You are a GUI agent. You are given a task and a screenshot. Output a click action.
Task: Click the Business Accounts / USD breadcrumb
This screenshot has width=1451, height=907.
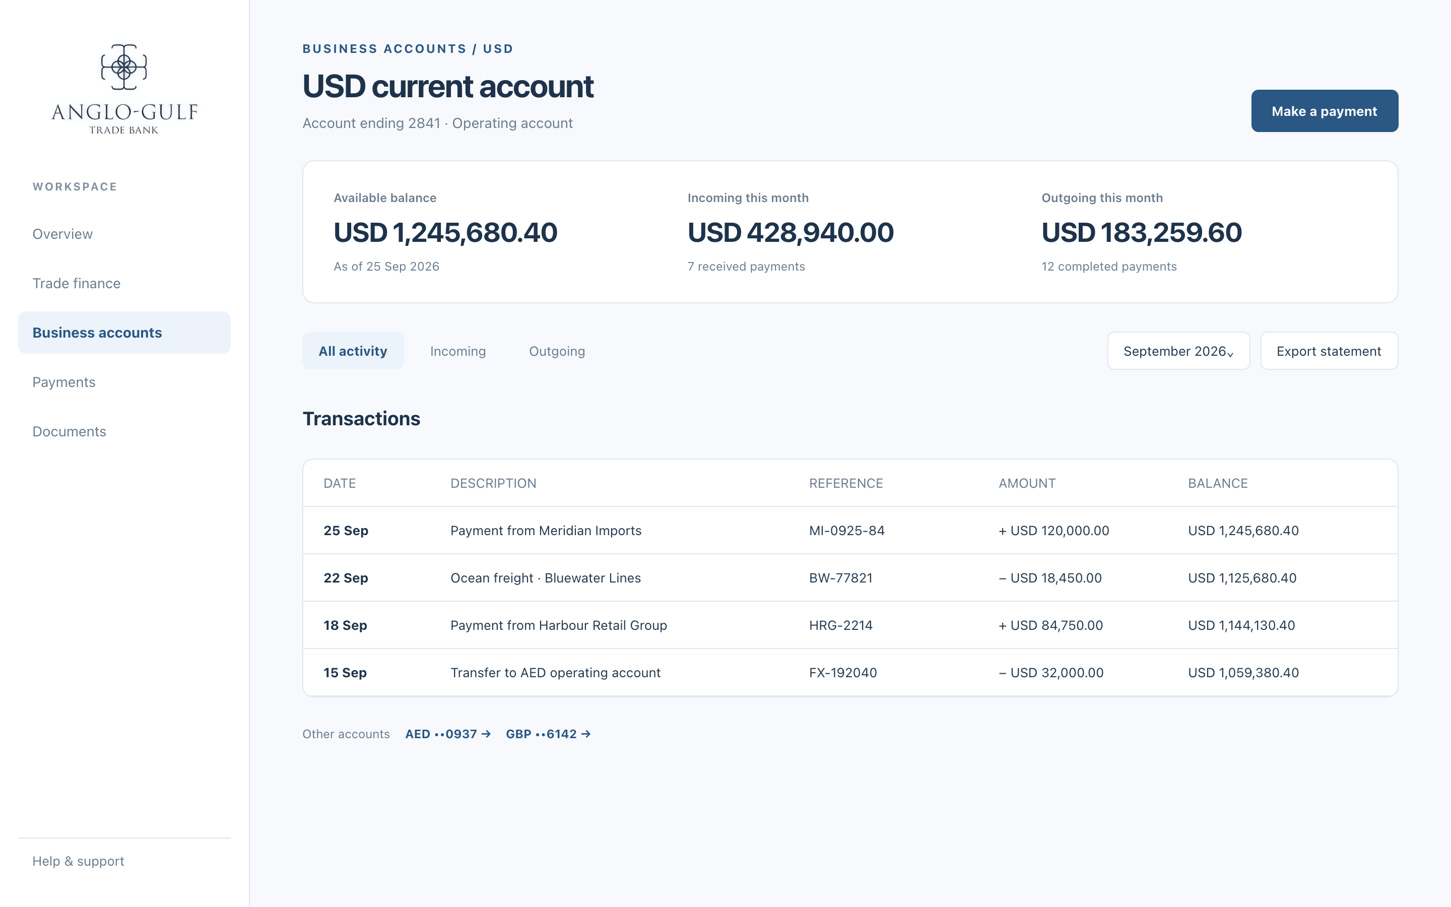click(x=408, y=48)
